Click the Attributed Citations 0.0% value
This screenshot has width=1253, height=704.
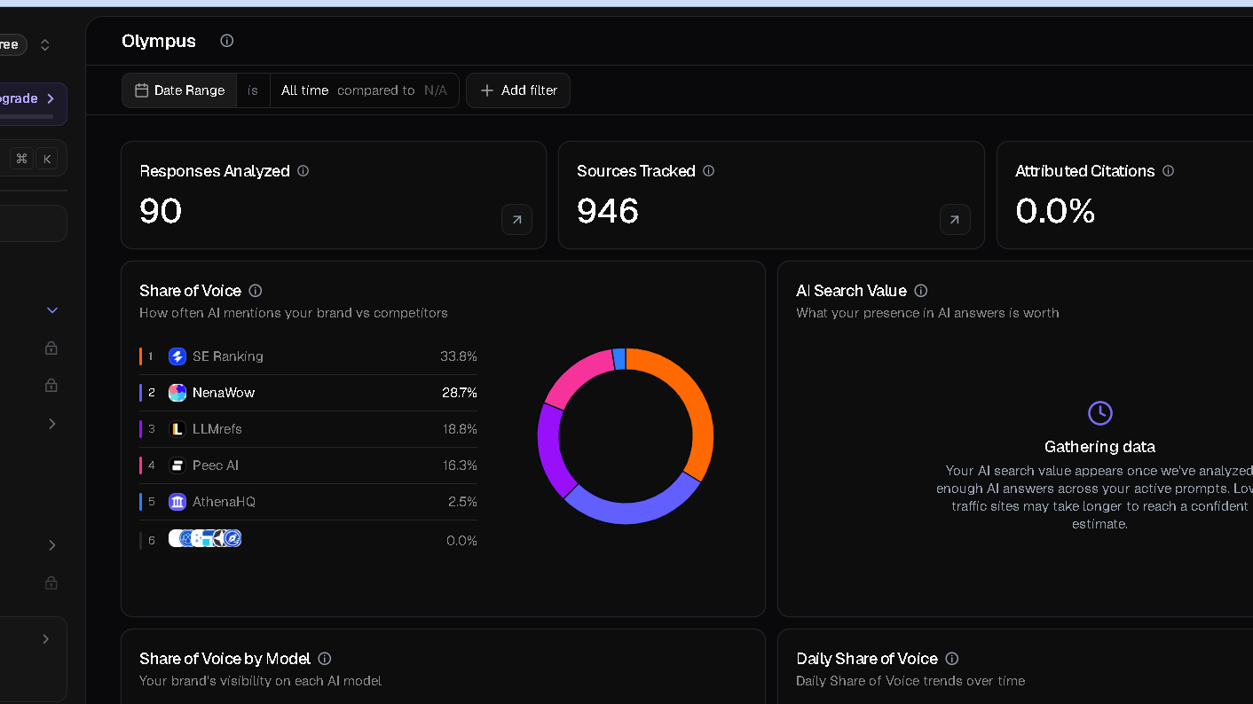1055,211
